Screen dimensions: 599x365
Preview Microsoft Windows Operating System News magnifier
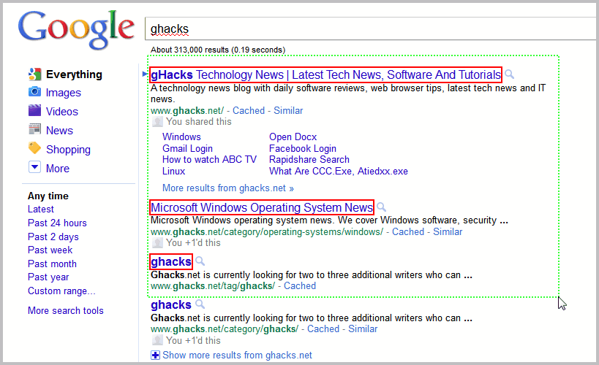pos(381,207)
